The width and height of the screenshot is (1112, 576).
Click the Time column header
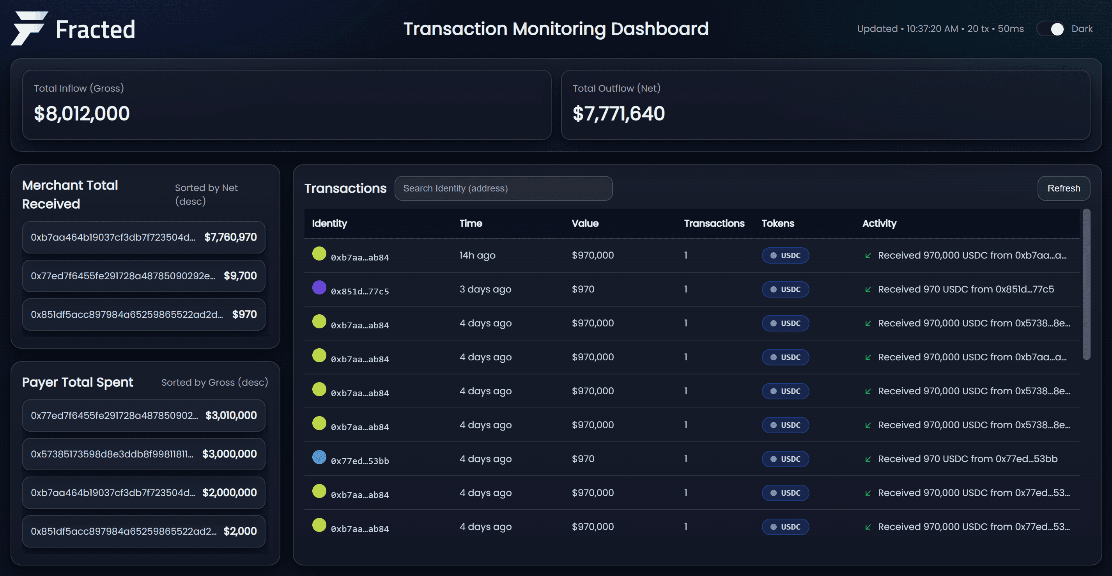[x=471, y=223]
